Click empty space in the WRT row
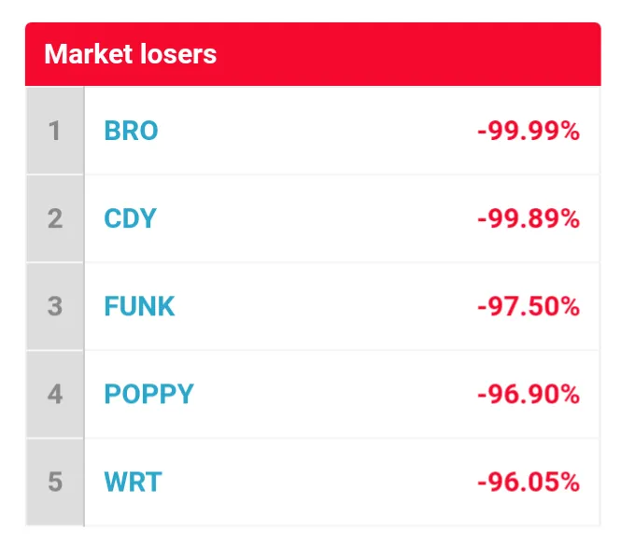 pos(317,482)
